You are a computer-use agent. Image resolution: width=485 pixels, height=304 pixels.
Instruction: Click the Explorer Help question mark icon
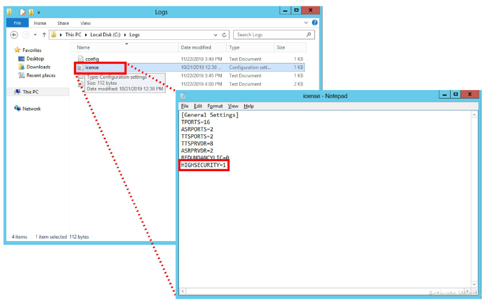(x=315, y=22)
